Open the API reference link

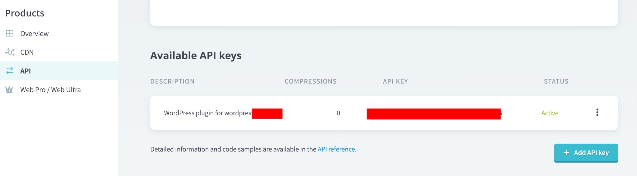[x=337, y=149]
